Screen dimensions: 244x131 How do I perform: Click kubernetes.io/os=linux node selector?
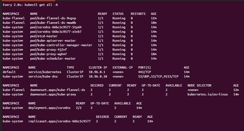coord(208,94)
